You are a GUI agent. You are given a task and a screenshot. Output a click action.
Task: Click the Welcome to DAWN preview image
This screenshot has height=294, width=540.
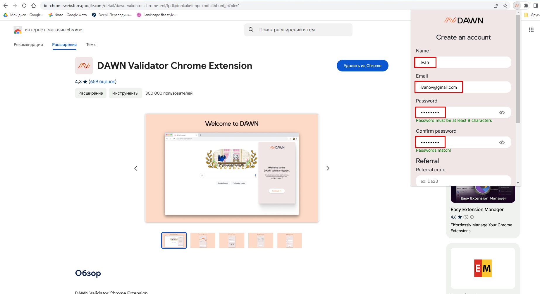232,168
